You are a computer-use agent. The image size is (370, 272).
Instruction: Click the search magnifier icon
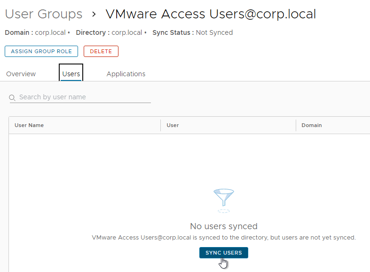click(12, 97)
